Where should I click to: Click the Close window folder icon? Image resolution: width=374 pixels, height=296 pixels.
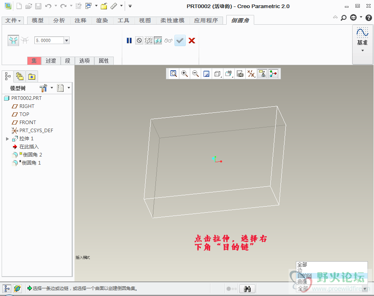104,6
